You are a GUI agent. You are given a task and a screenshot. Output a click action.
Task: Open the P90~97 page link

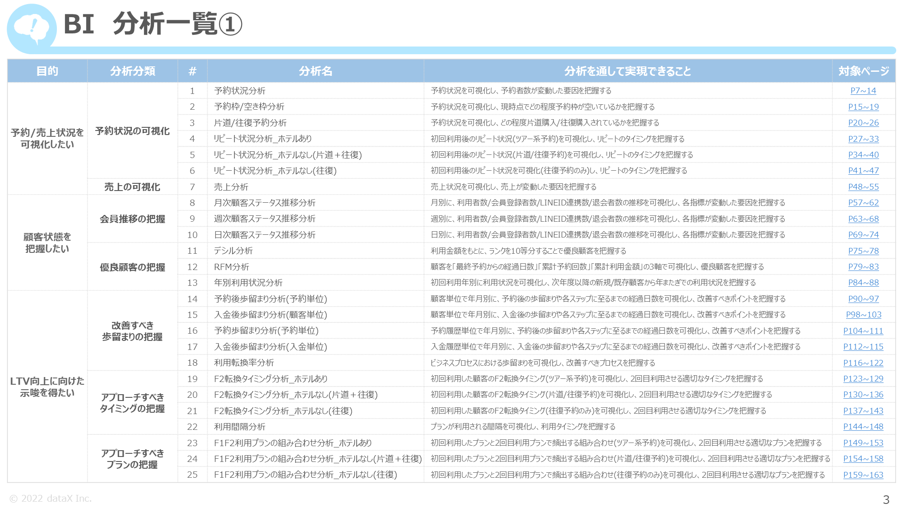(x=863, y=299)
